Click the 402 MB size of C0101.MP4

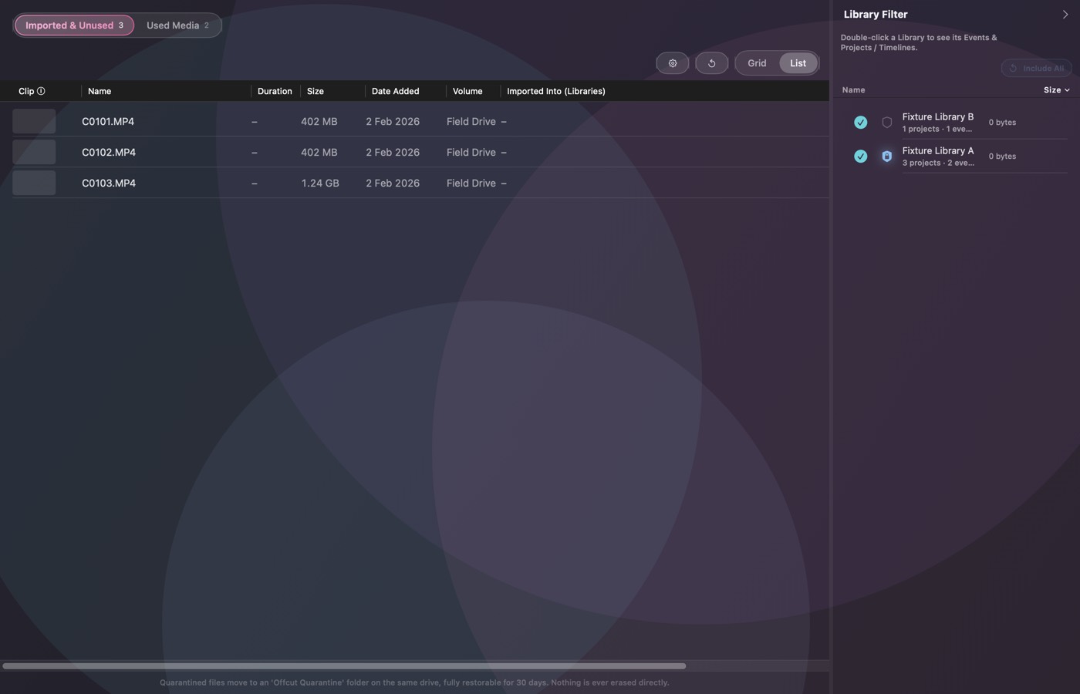pyautogui.click(x=319, y=122)
